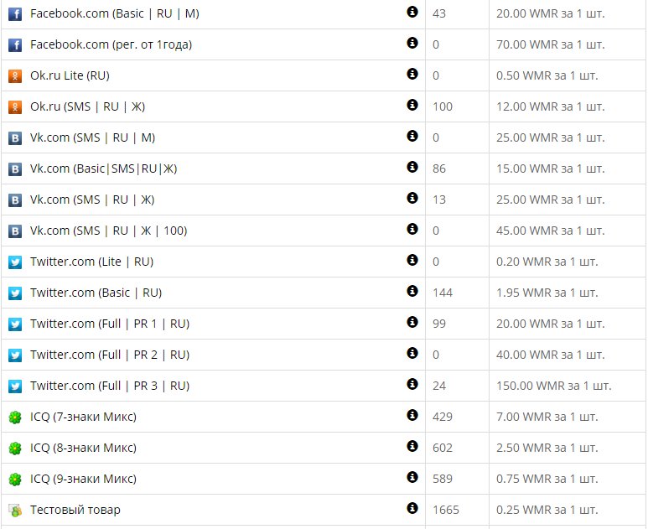
Task: Open Twitter.com (Full | PR 1 | RU) product
Action: pyautogui.click(x=110, y=324)
